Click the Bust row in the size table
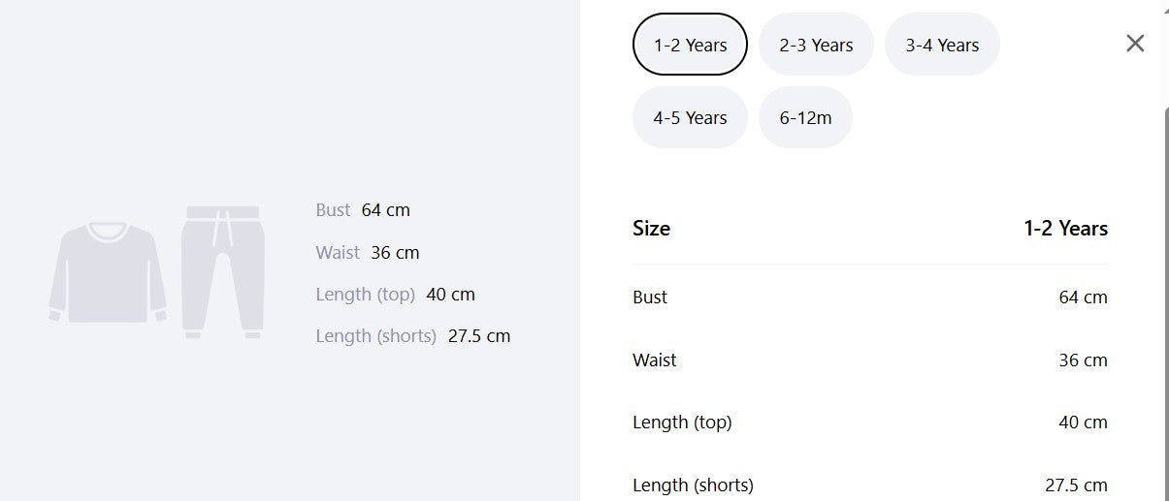The height and width of the screenshot is (501, 1169). tap(870, 297)
